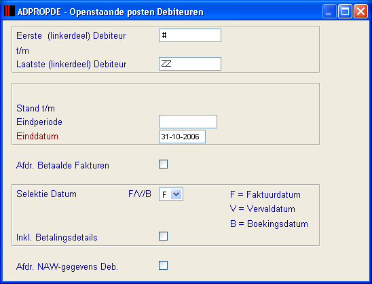Click the F value in Selektie Datum combo box

click(x=165, y=195)
